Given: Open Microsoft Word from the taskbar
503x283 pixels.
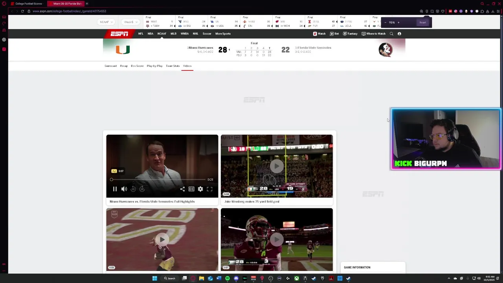Looking at the screenshot, I should (219, 278).
